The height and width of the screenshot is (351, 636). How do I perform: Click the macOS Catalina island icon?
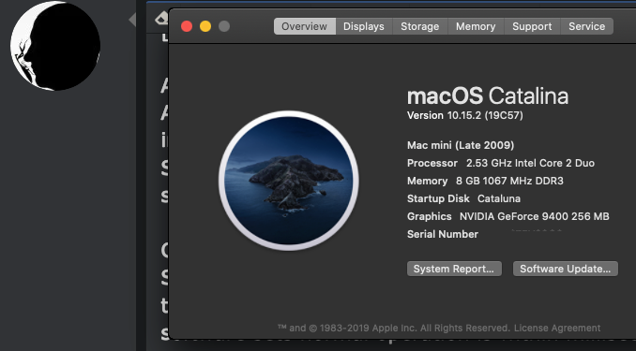[288, 181]
